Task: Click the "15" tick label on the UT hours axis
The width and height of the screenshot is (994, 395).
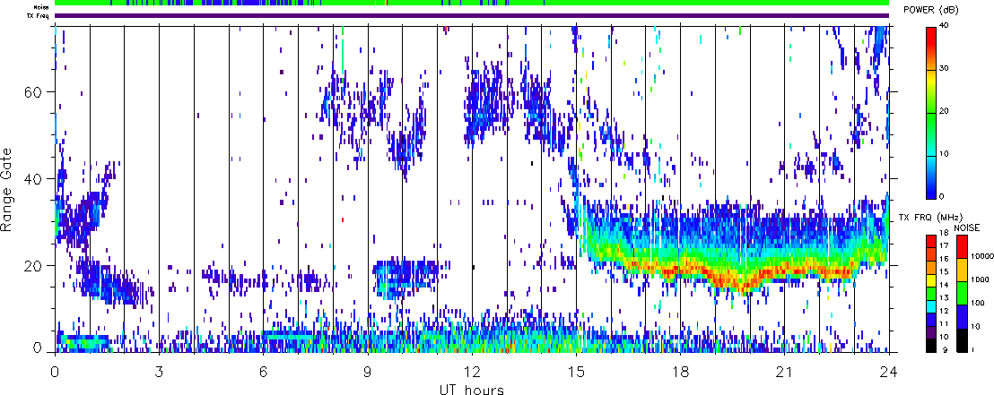Action: (576, 372)
